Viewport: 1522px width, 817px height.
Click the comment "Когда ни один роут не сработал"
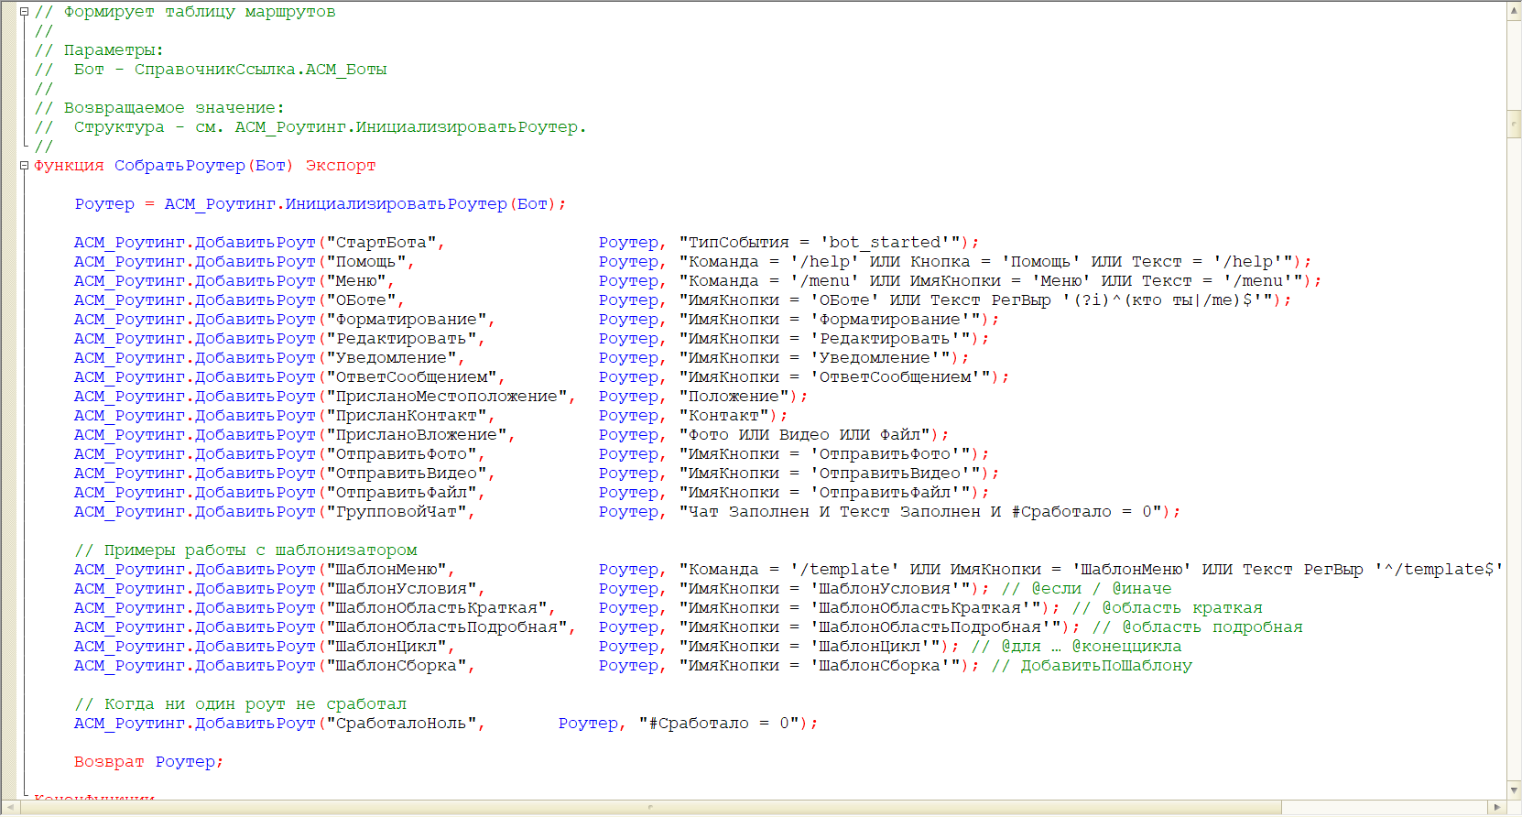pyautogui.click(x=255, y=704)
